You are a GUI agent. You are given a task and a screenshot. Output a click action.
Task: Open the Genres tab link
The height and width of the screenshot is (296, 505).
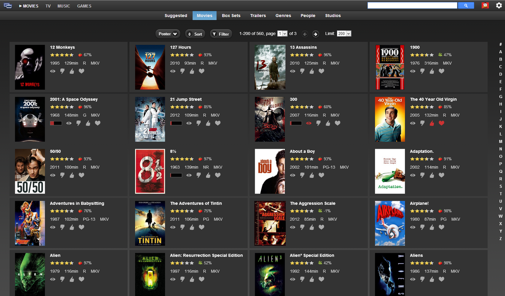click(x=283, y=16)
